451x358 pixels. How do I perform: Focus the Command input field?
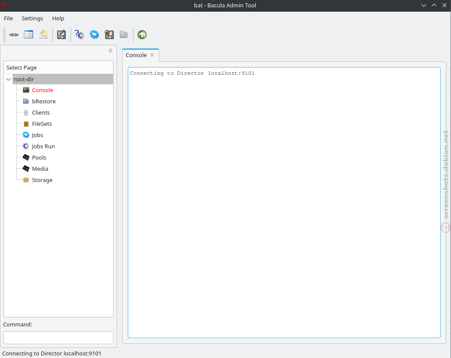click(58, 338)
